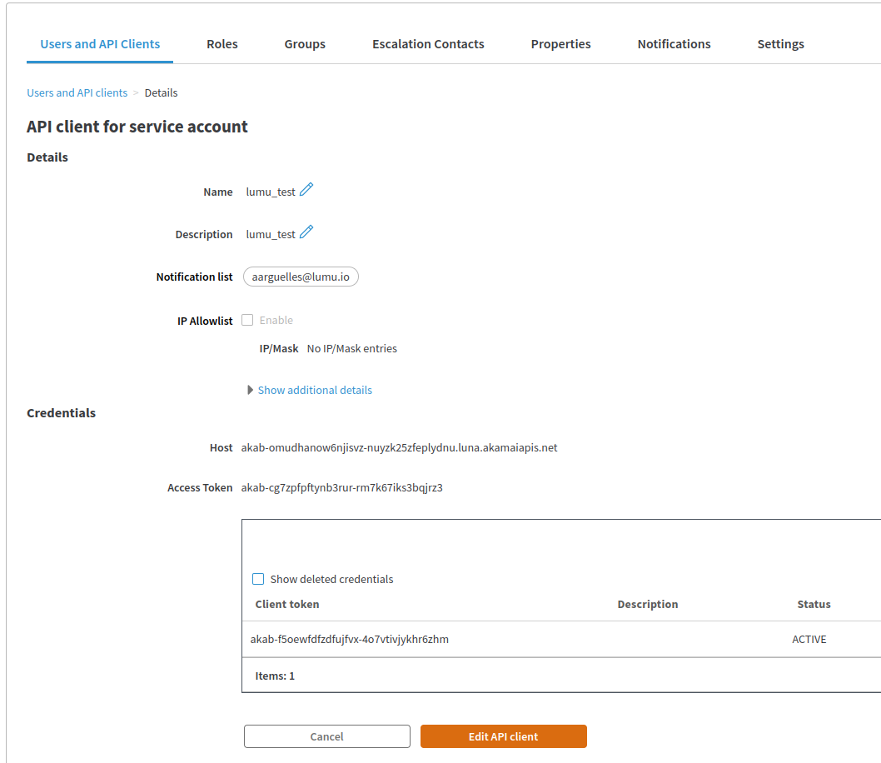Open the Groups tab
881x763 pixels.
(305, 44)
